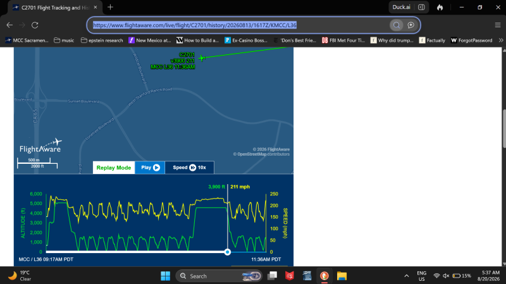Click the MCC / L36 09:17AM PDT label

[46, 259]
